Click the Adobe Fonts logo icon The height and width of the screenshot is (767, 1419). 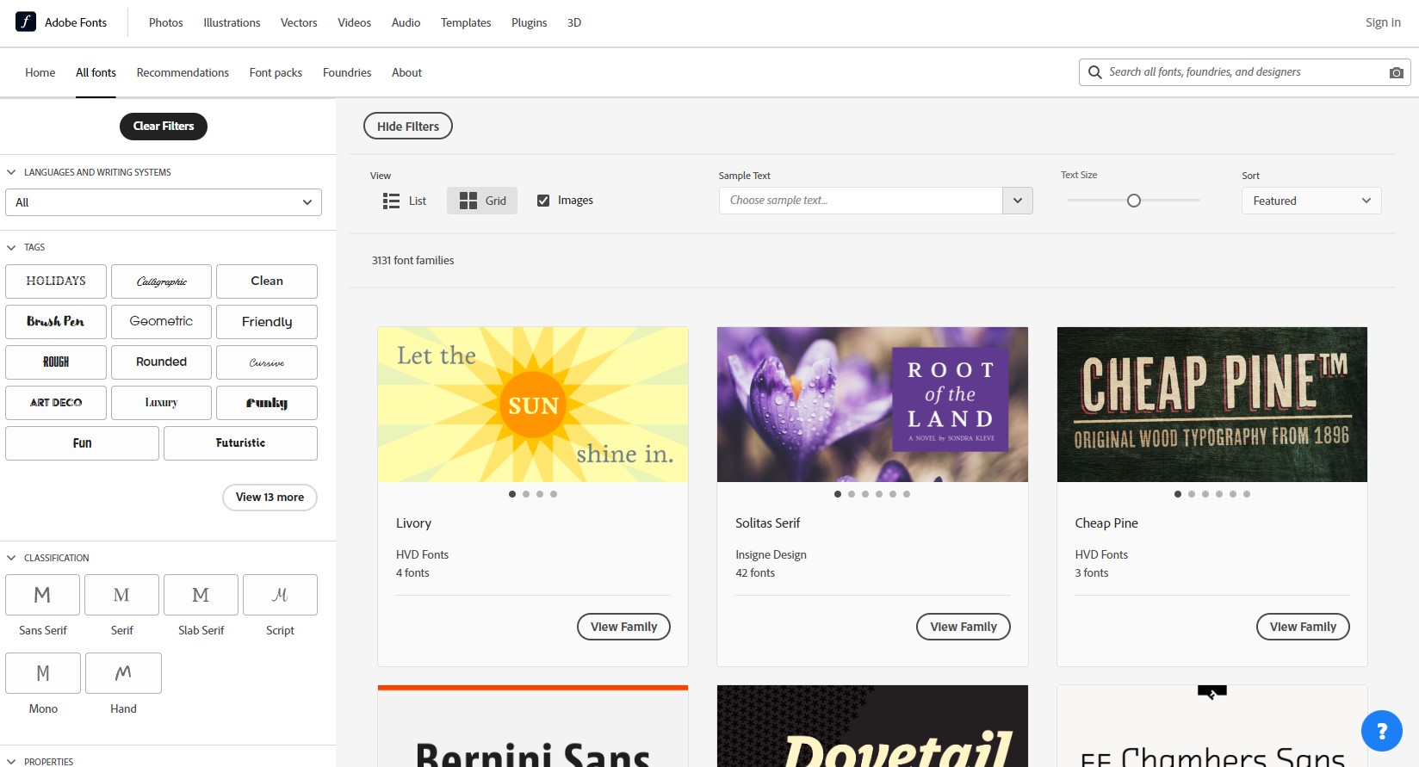26,22
